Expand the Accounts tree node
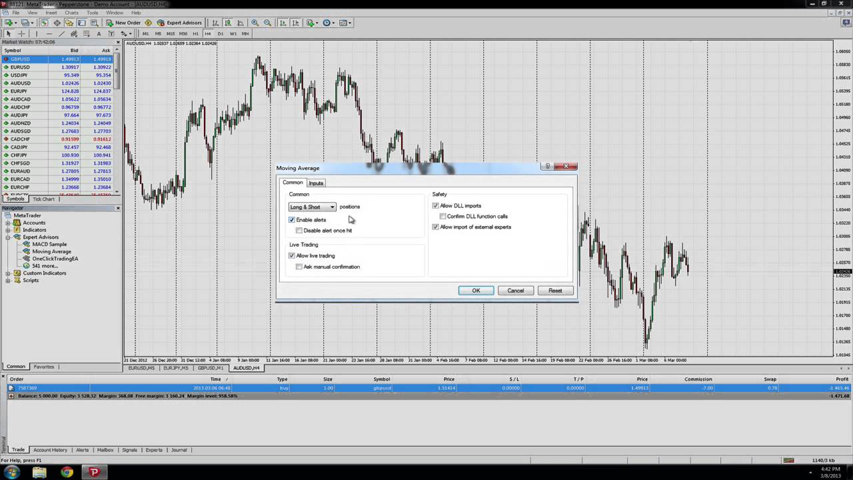 pos(8,223)
